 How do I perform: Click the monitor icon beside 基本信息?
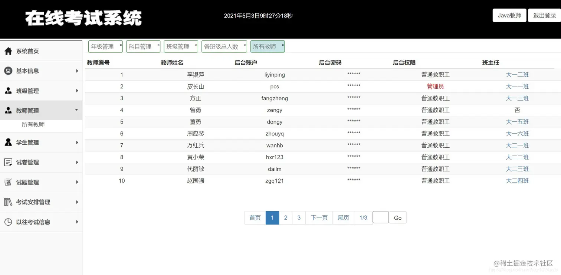(8, 71)
